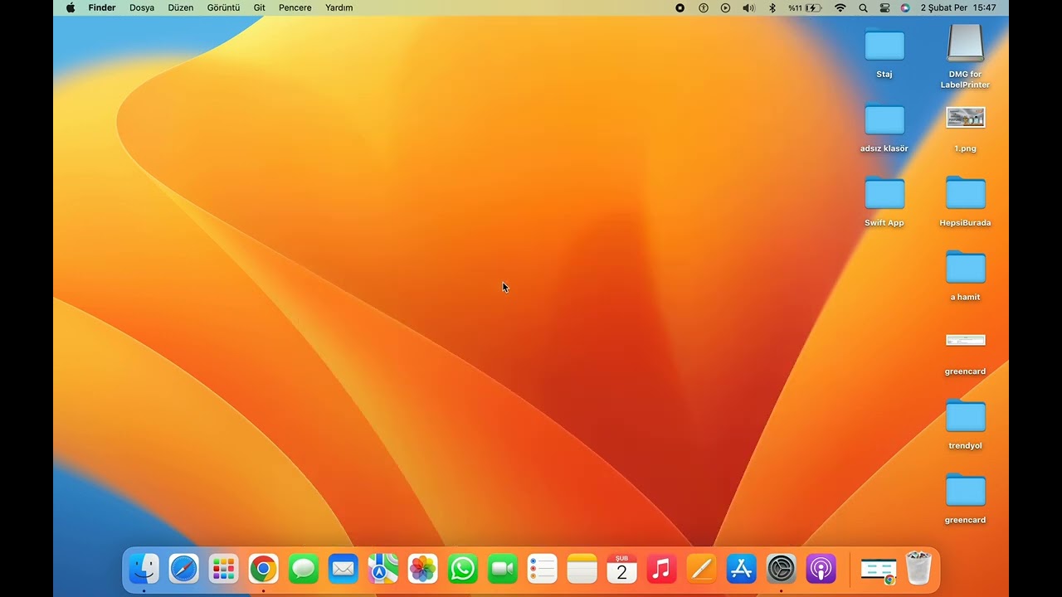Open the Pencere menu
Image resolution: width=1062 pixels, height=597 pixels.
click(295, 7)
